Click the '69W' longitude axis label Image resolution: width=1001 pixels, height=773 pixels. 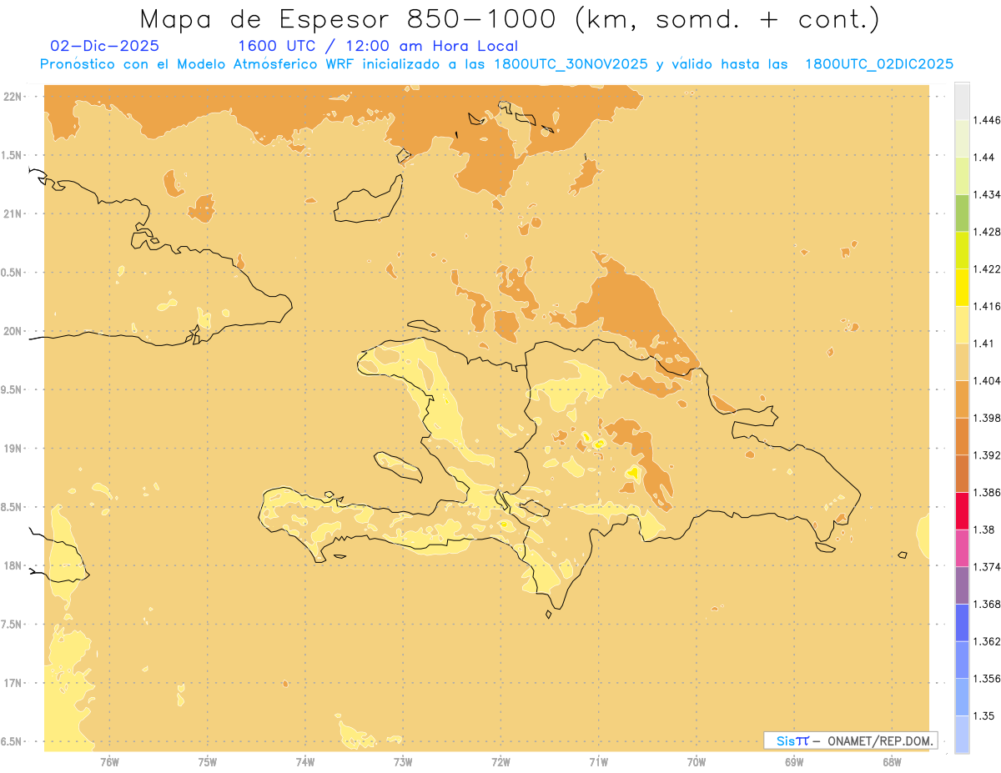794,762
